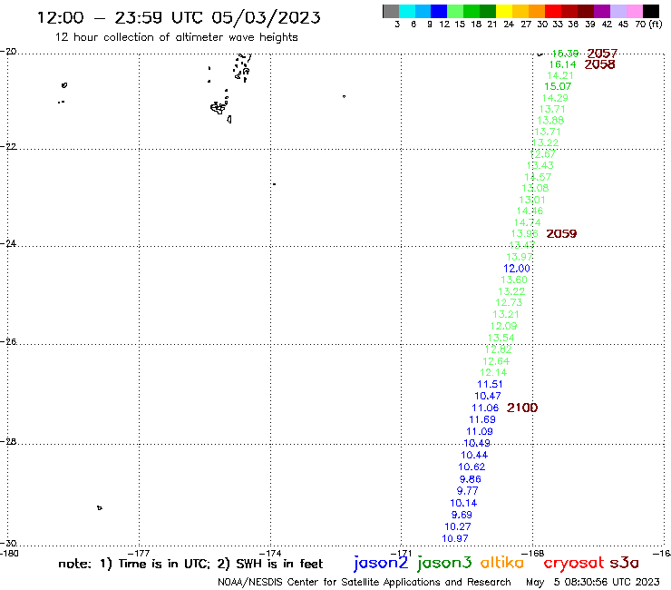Viewport: 671px width, 590px height.
Task: Click the 13.54 measurement
Action: tap(501, 338)
